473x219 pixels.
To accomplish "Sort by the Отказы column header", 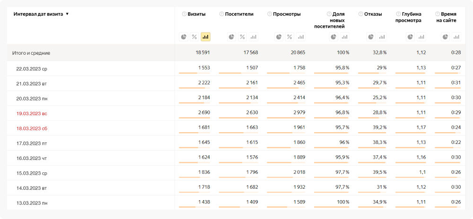I will tap(373, 14).
